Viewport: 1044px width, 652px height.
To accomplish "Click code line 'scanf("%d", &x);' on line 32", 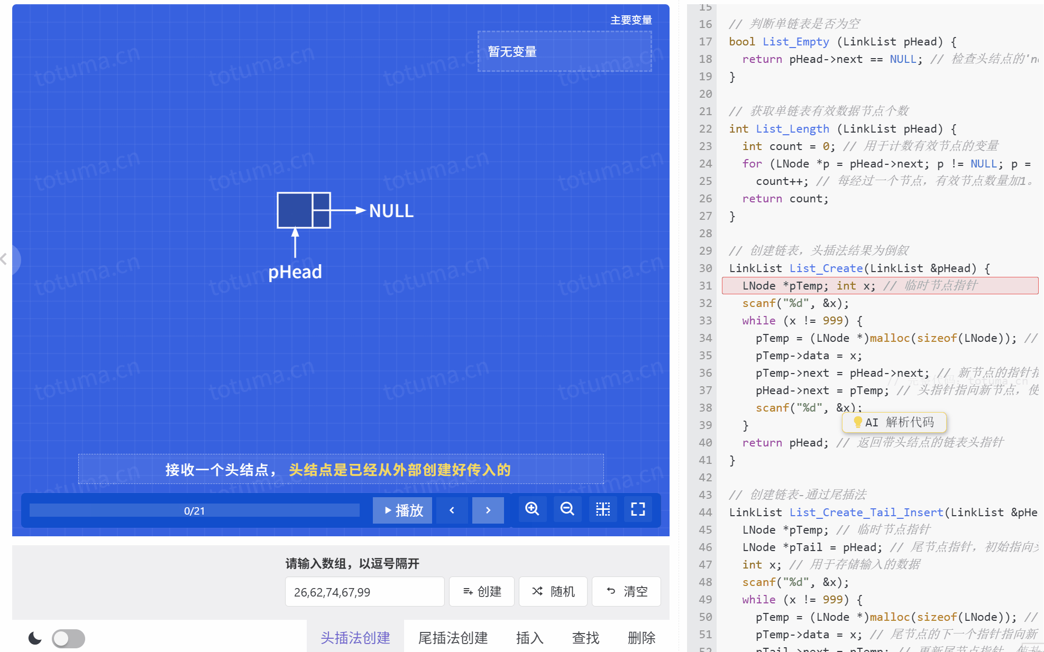I will [x=795, y=303].
